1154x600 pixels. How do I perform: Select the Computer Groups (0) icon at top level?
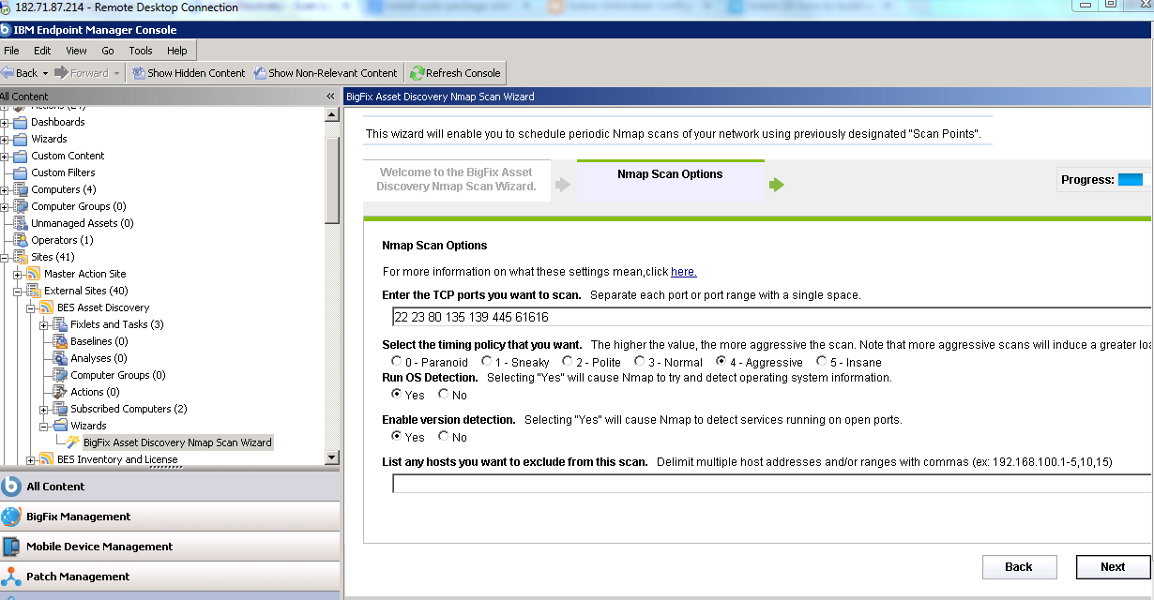coord(21,206)
